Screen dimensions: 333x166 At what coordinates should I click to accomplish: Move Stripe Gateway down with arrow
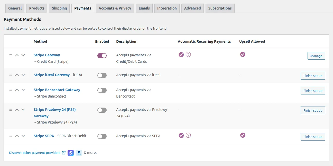23,55
